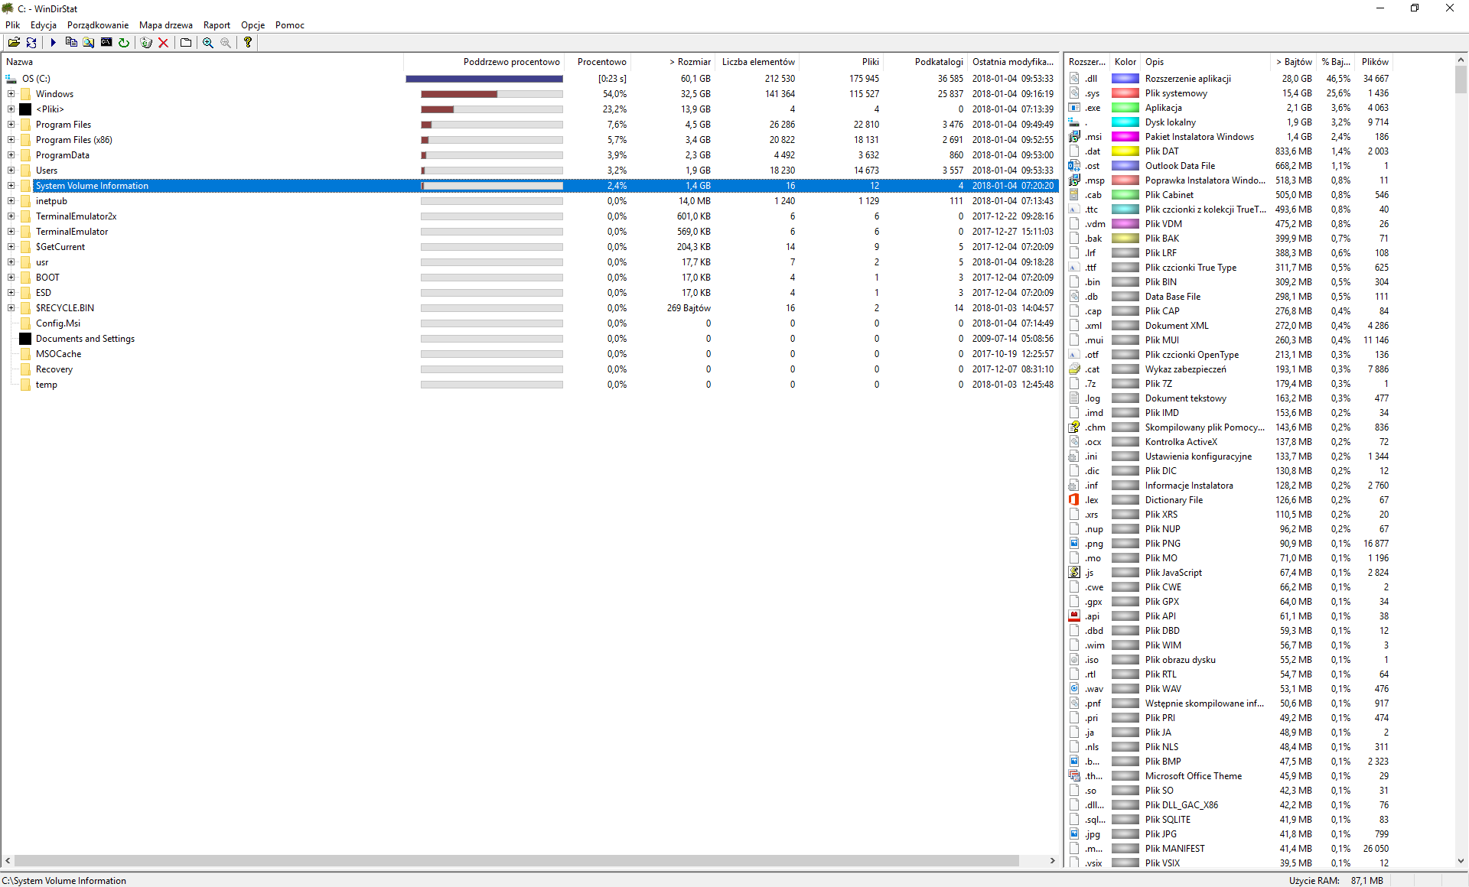Click the Zoom Out magnifier icon
Image resolution: width=1469 pixels, height=887 pixels.
(226, 43)
